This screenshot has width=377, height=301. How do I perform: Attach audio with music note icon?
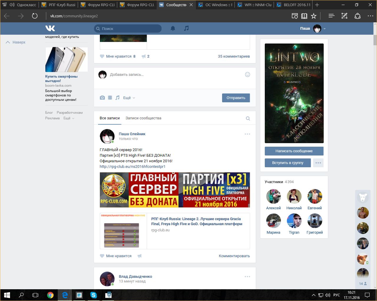pos(117,98)
